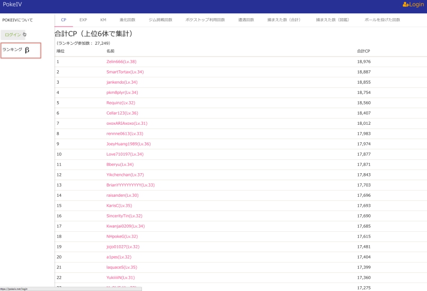Click the 18,407 total CP cell
Screen dimensions: 427x291
(364, 113)
